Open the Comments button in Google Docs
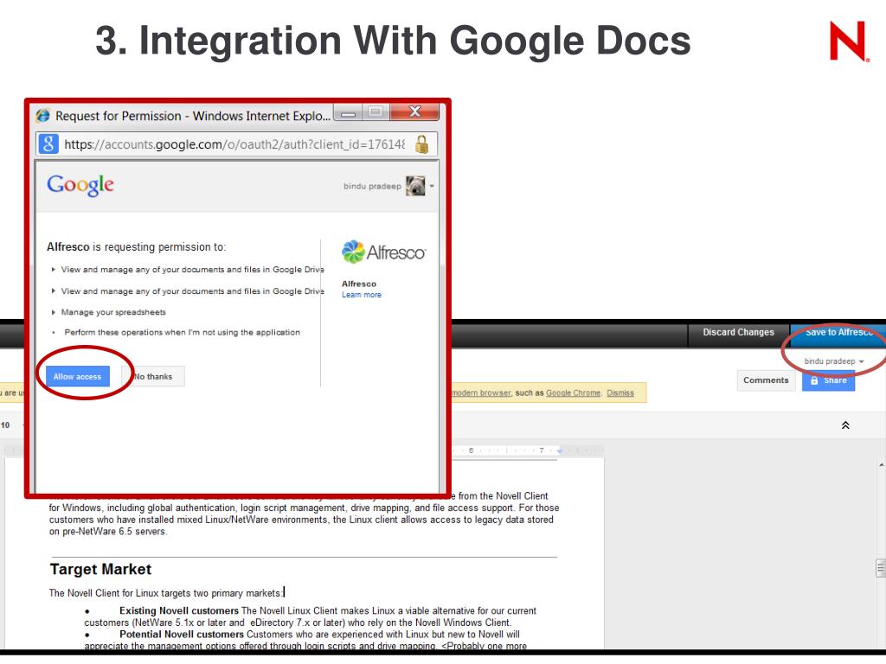The height and width of the screenshot is (664, 886). (766, 380)
